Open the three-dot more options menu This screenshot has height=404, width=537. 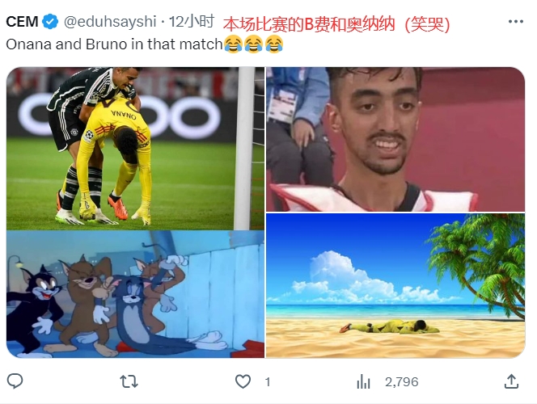515,22
